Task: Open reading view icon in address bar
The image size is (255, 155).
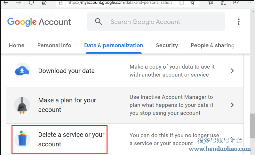Action: click(182, 3)
